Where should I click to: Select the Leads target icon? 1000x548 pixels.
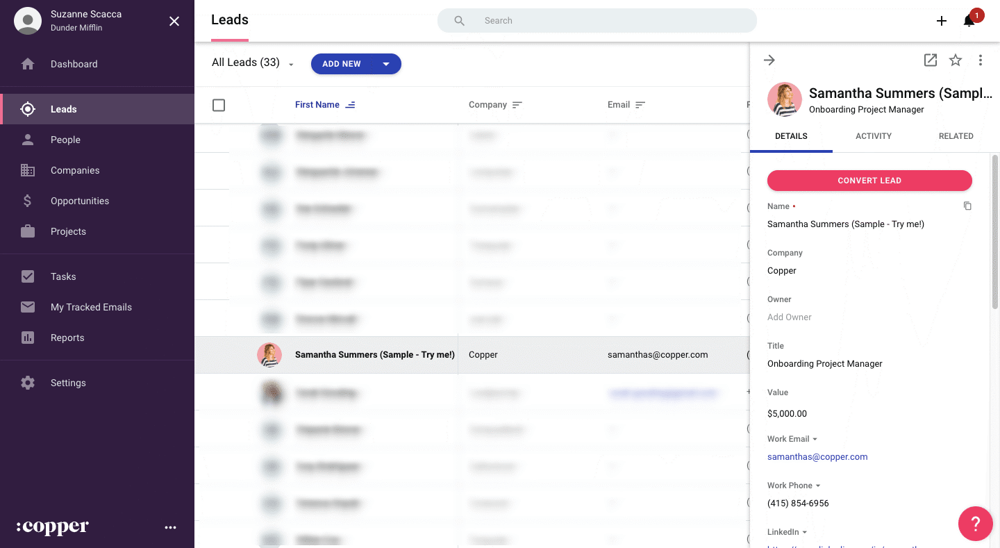tap(28, 109)
